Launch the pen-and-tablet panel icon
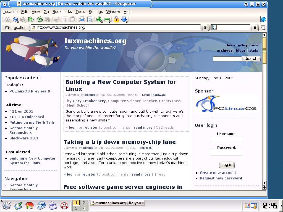The image size is (283, 212). [18, 205]
